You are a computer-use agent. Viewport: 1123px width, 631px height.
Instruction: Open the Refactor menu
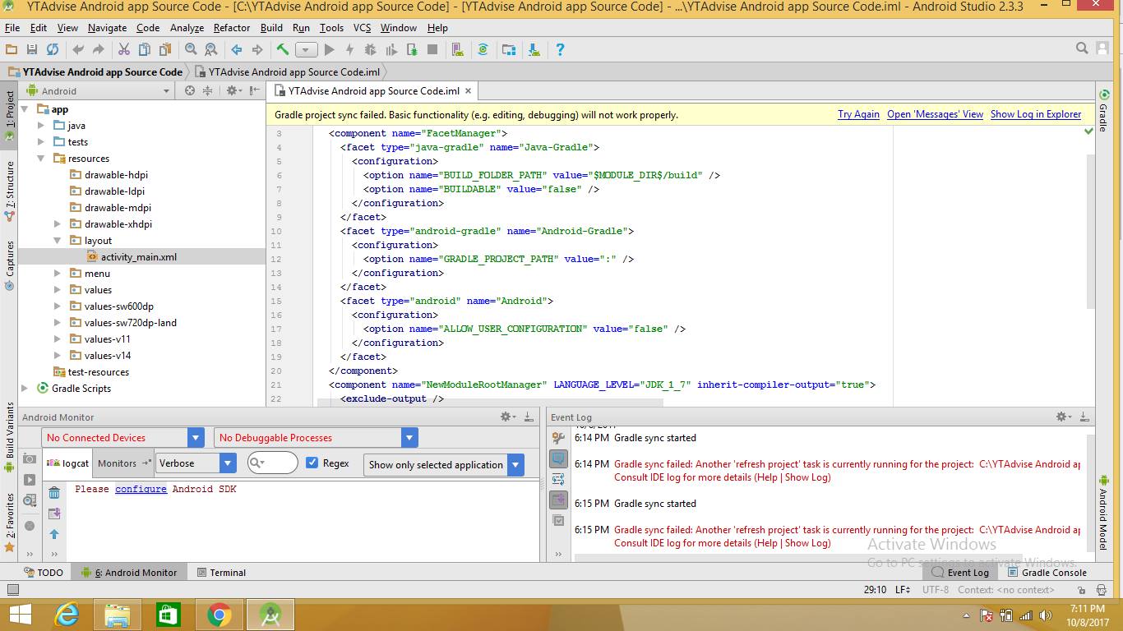[232, 28]
